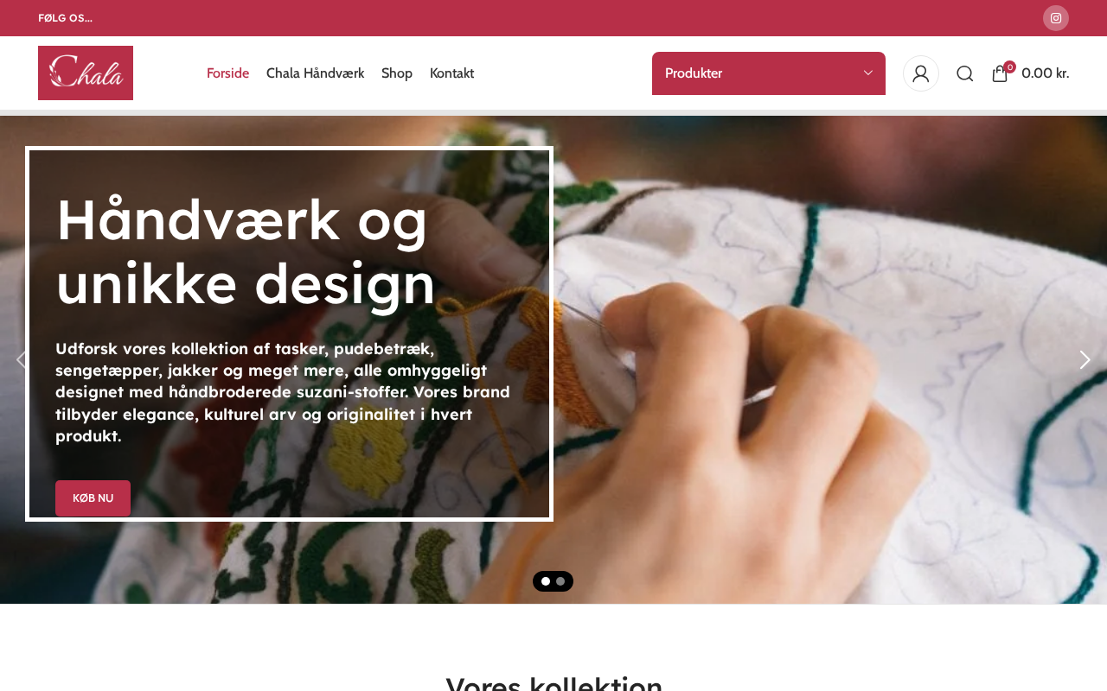Screen dimensions: 1107x691
Task: Open the Chala Håndværk menu item
Action: tap(315, 73)
